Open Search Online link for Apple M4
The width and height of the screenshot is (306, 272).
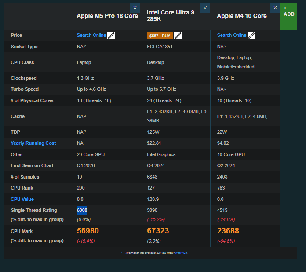(x=232, y=35)
